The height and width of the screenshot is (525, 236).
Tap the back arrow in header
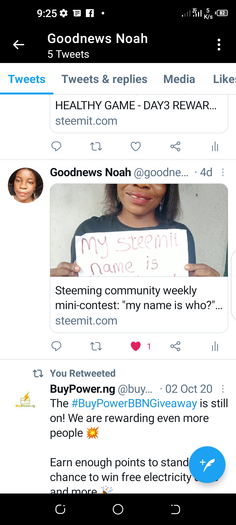pos(19,45)
